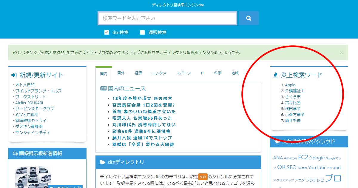Enable the 通販検索 checkbox
358x188 pixels.
point(142,33)
